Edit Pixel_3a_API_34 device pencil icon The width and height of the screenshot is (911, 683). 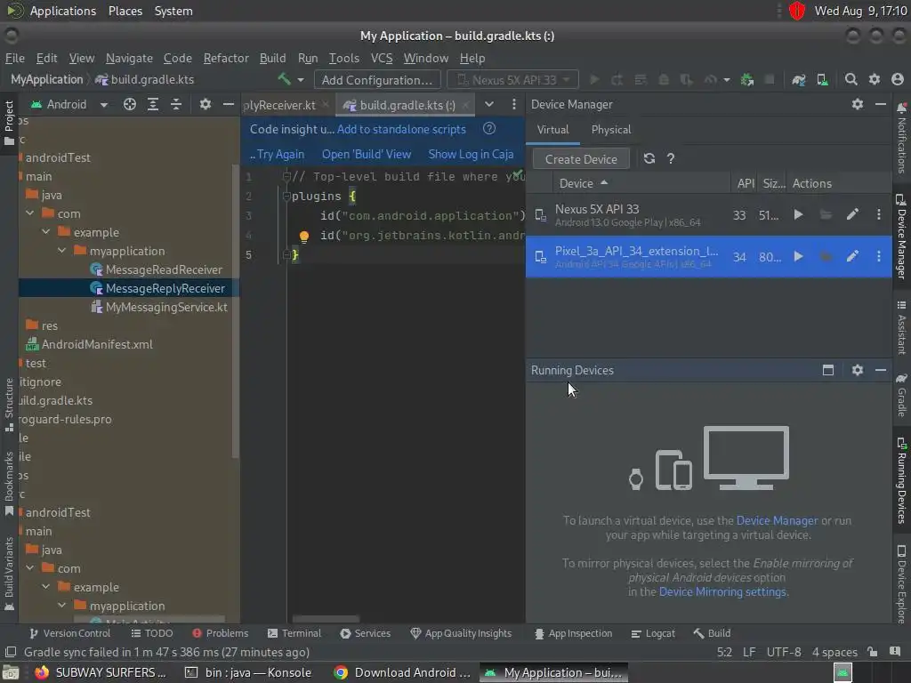click(852, 256)
